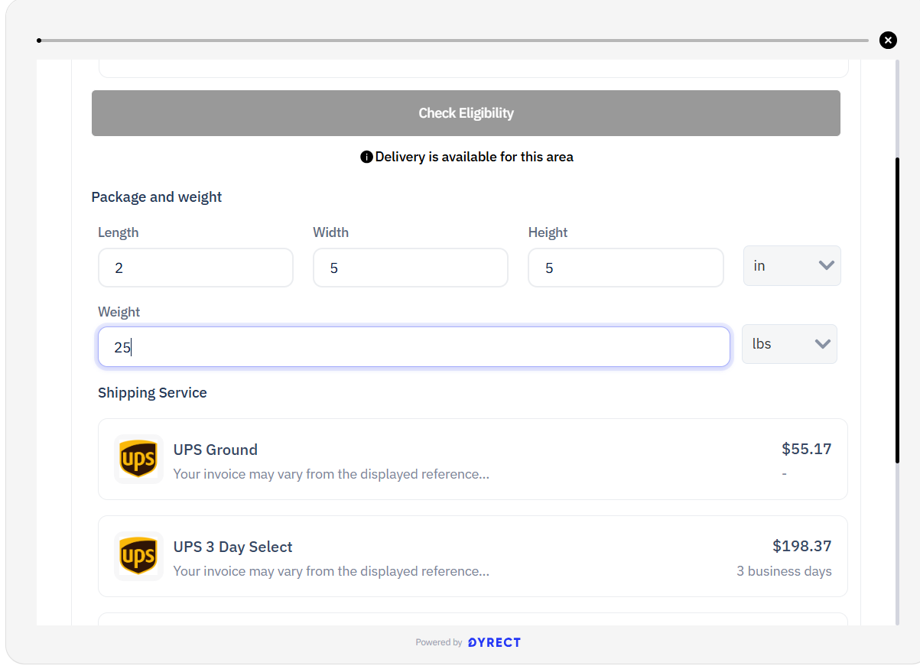920x669 pixels.
Task: Click into the Width input field
Action: click(410, 268)
